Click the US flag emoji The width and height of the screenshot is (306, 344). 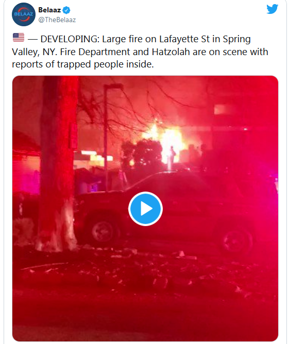(x=19, y=38)
